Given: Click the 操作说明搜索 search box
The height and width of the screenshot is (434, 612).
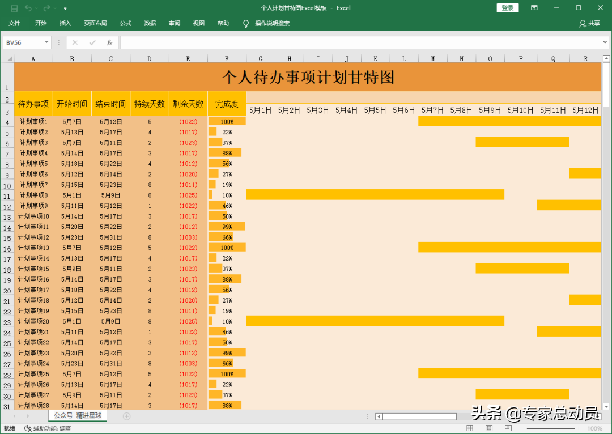Looking at the screenshot, I should [273, 23].
